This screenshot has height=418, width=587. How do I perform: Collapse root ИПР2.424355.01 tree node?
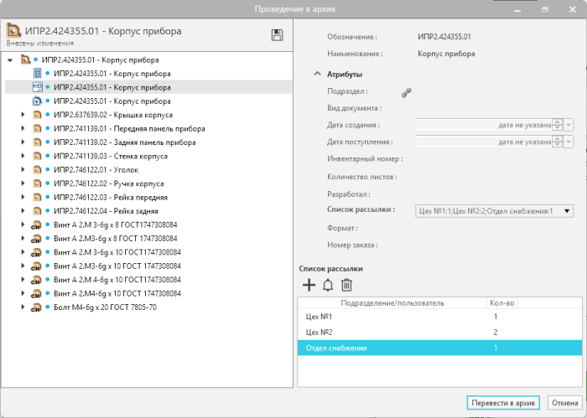(x=10, y=60)
